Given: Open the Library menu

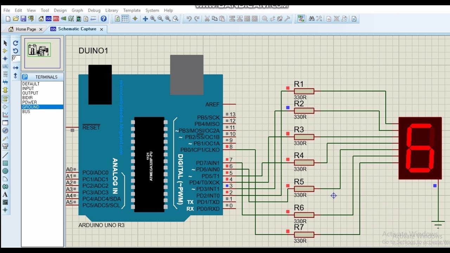Looking at the screenshot, I should click(111, 10).
